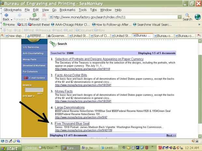
Task: Open the Edit menu
Action: pos(36,10)
